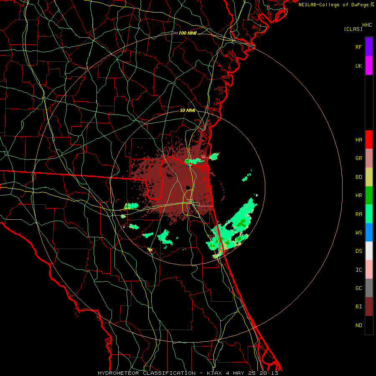Click the DS white legend swatch
This screenshot has height=376, width=376.
click(369, 251)
